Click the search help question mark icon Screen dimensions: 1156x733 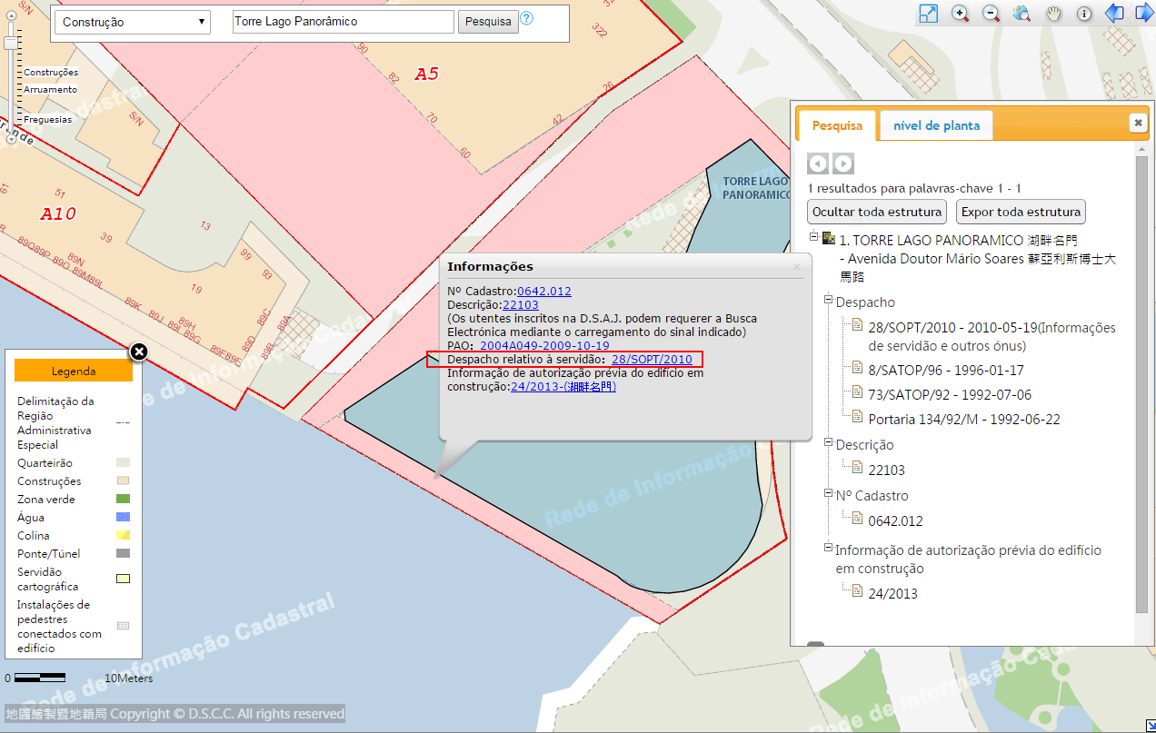pos(526,19)
